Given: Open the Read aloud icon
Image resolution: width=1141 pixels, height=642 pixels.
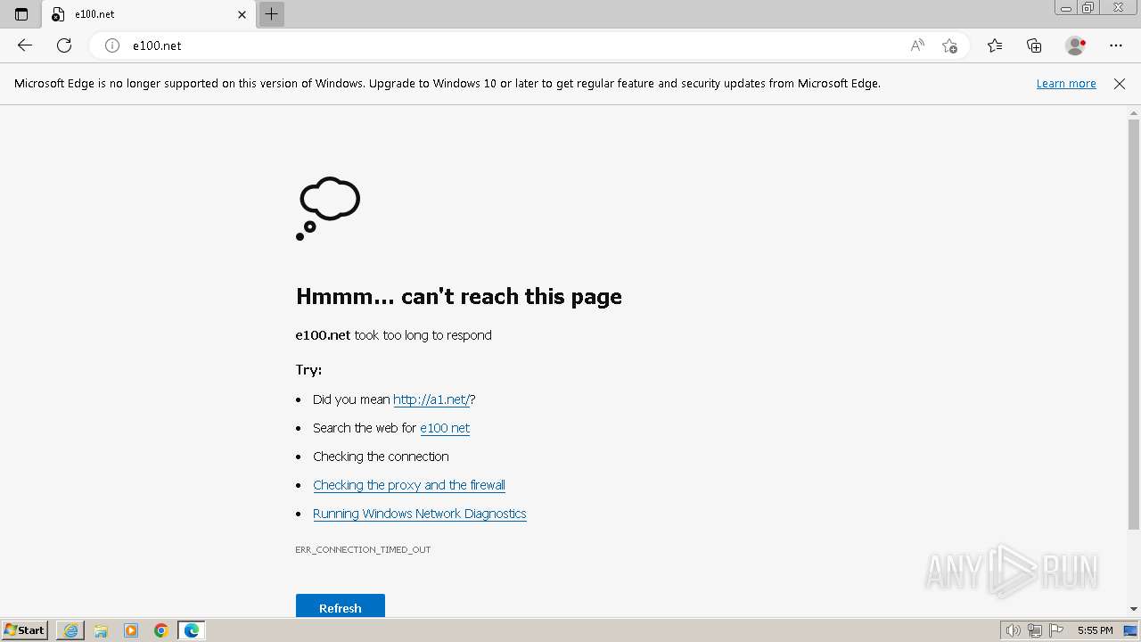Looking at the screenshot, I should [917, 45].
